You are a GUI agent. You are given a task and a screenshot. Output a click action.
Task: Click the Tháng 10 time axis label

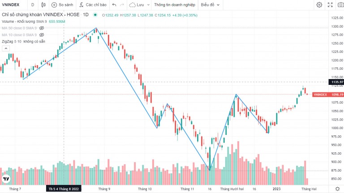click(145, 189)
